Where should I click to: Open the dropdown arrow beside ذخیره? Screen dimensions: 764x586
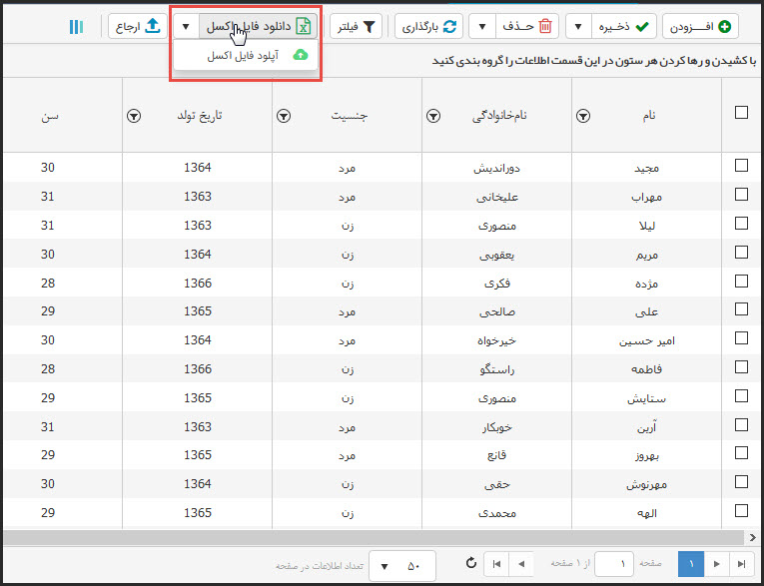click(x=578, y=26)
